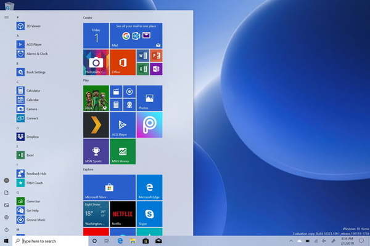This screenshot has height=246, width=370.
Task: Open Feedback Hub
Action: (x=31, y=173)
